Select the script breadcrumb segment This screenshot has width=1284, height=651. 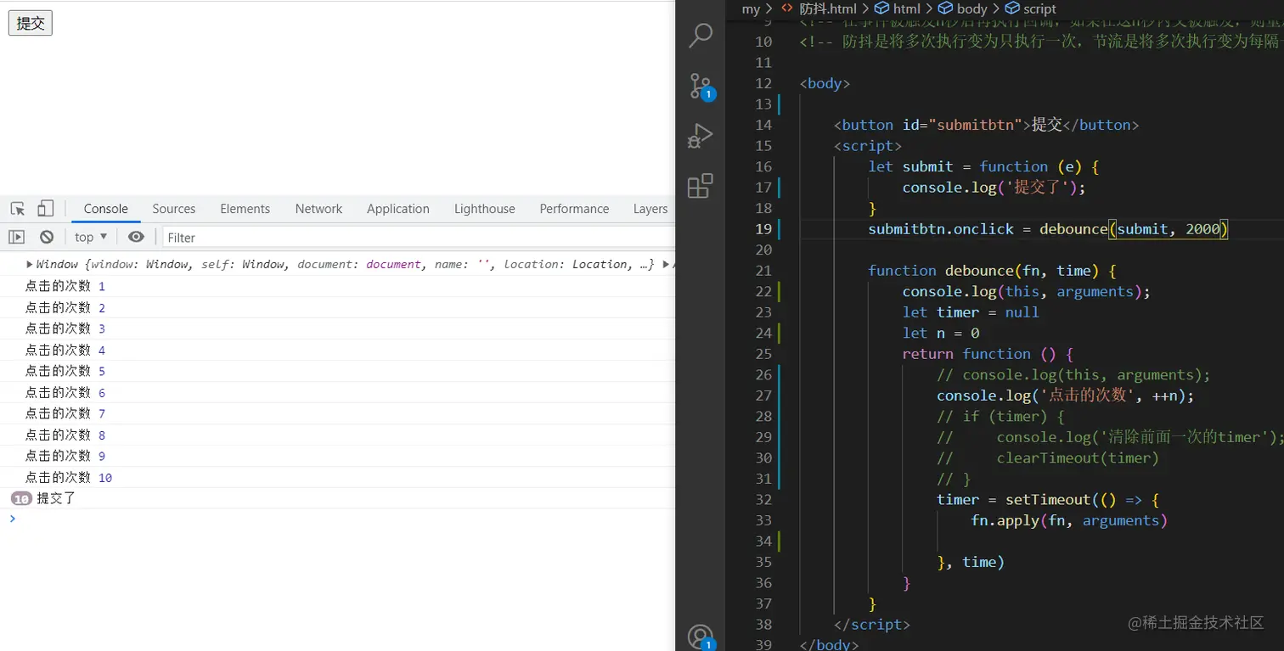(1031, 8)
